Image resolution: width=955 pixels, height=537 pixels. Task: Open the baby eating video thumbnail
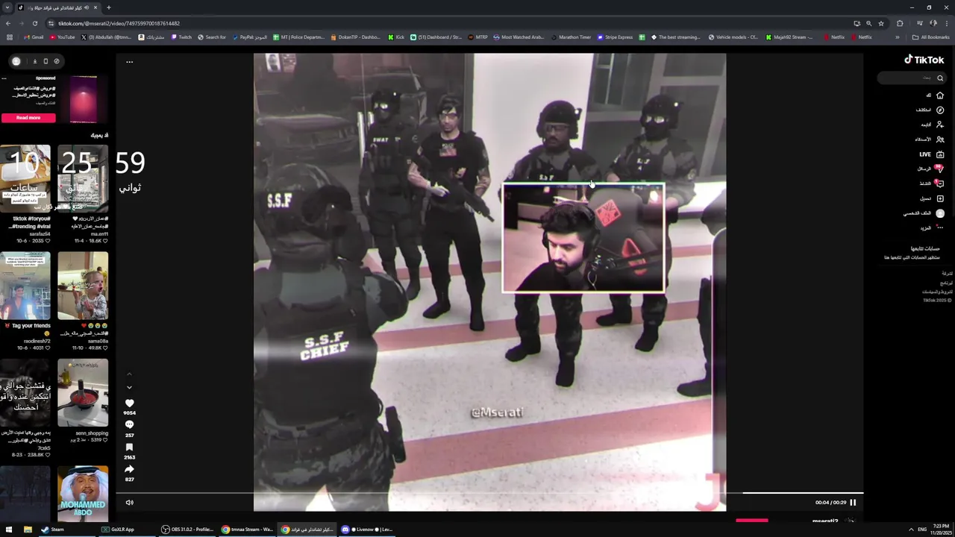83,287
